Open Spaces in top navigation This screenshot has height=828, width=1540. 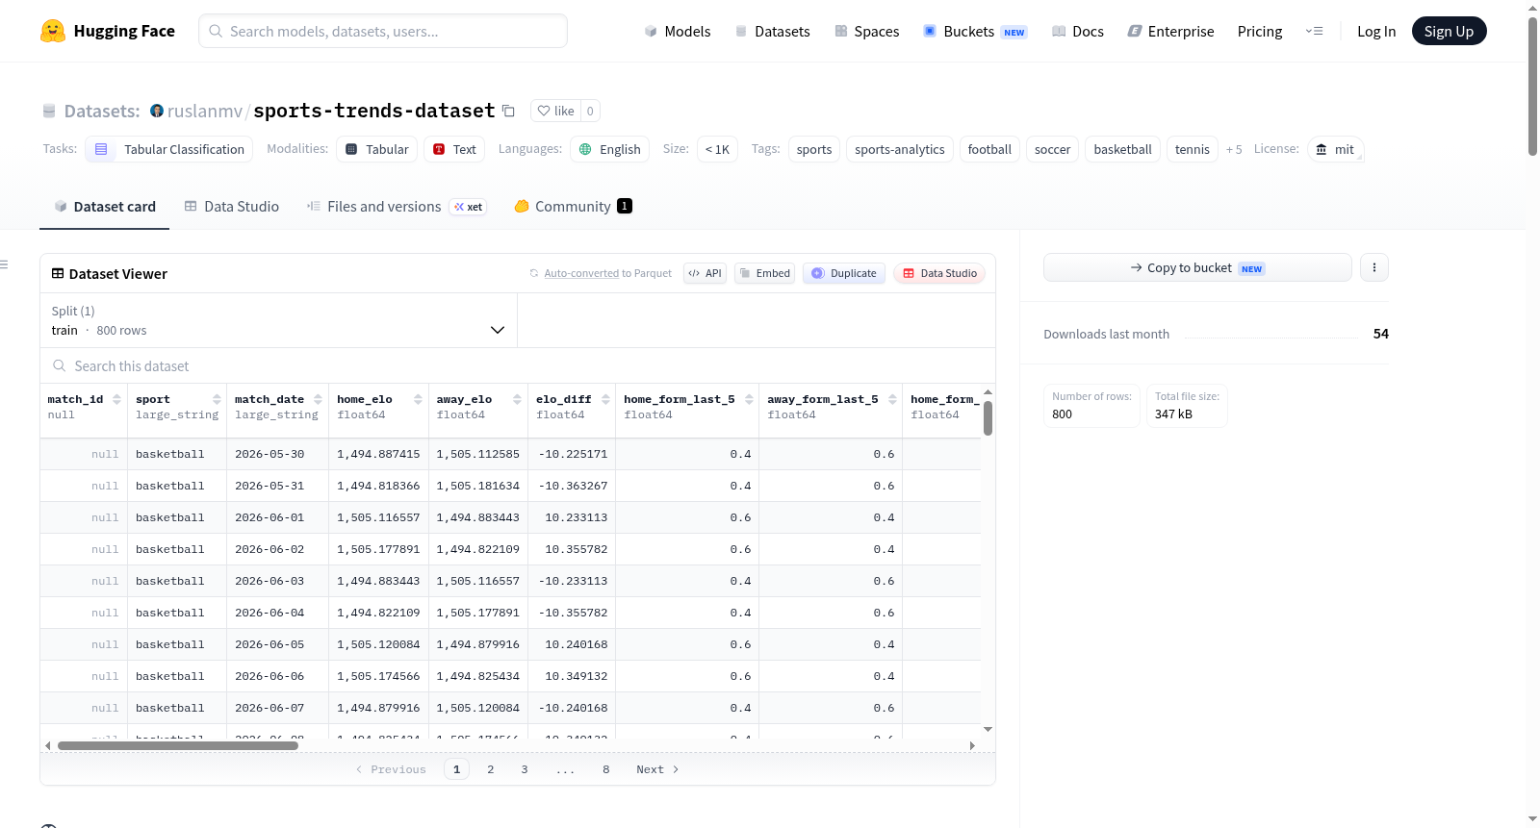click(x=866, y=31)
